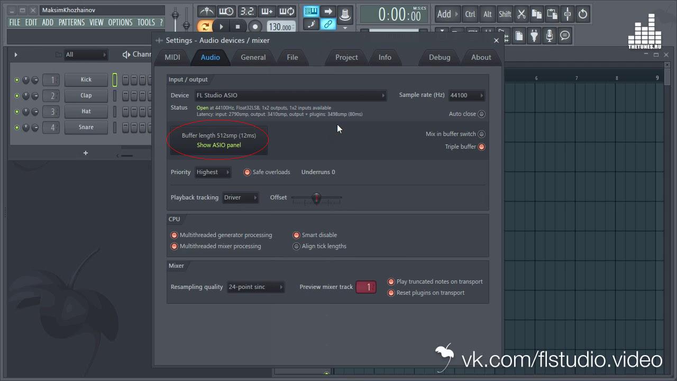Switch to the File settings tab
This screenshot has height=381, width=677.
tap(292, 57)
